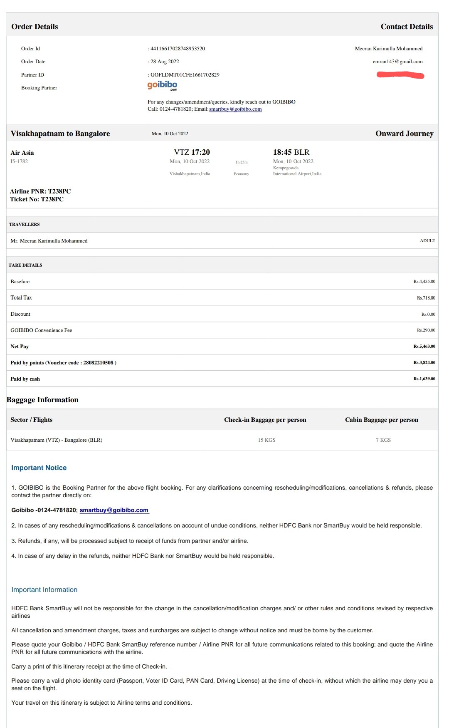Viewport: 449px width, 728px height.
Task: Click the emran143@gmail.com contact email
Action: tap(397, 62)
